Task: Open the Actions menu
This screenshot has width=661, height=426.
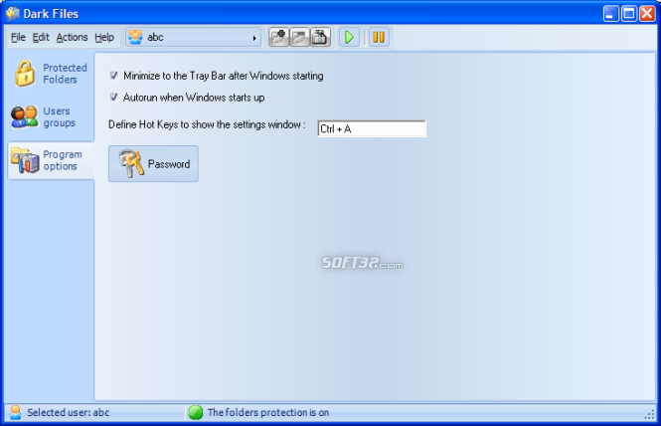Action: [73, 37]
